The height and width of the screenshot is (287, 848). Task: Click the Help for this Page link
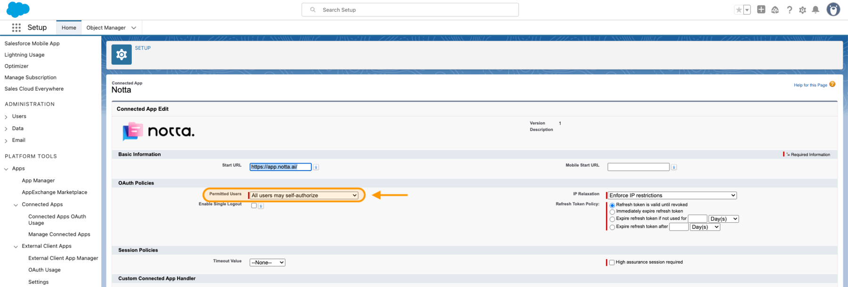pos(810,85)
